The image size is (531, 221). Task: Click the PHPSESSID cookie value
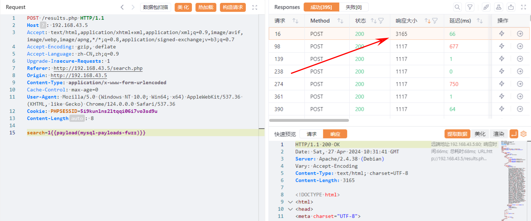[119, 111]
